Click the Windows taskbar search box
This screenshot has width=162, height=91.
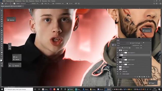pos(18,89)
